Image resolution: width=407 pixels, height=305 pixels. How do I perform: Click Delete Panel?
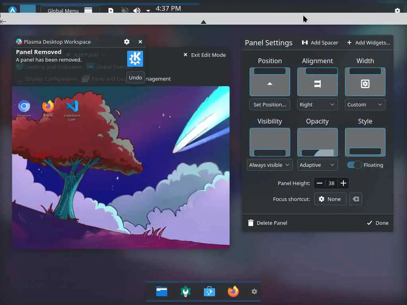point(267,223)
